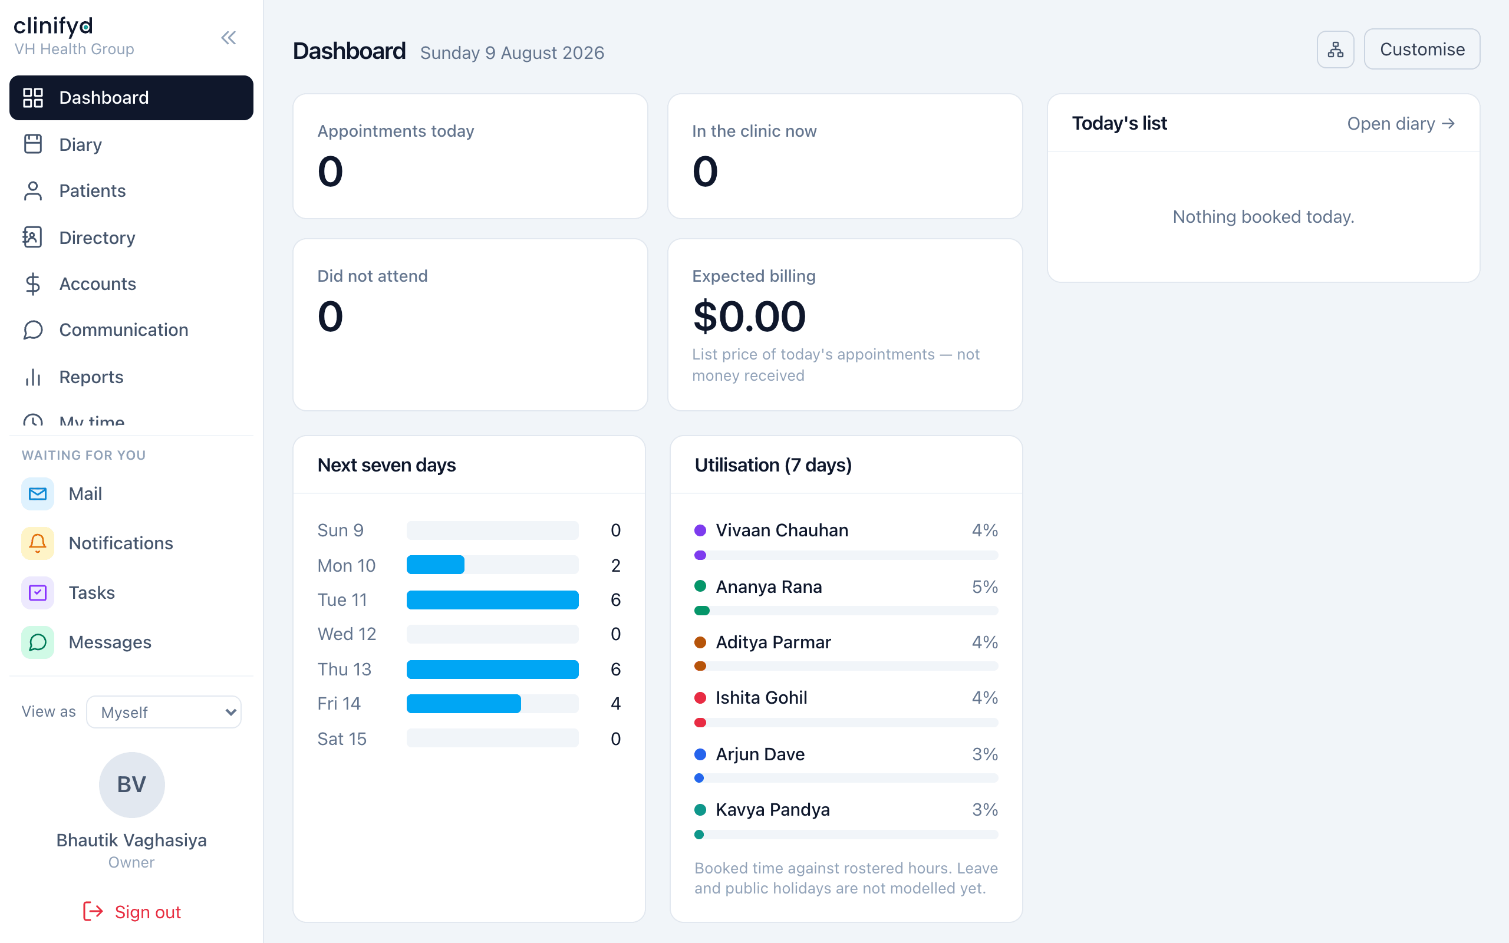
Task: Click the organisation chart icon button beside Customise
Action: [x=1335, y=50]
